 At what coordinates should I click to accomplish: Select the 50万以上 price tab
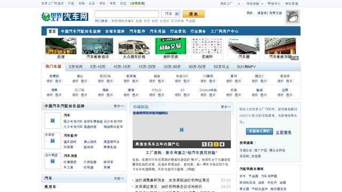221,67
